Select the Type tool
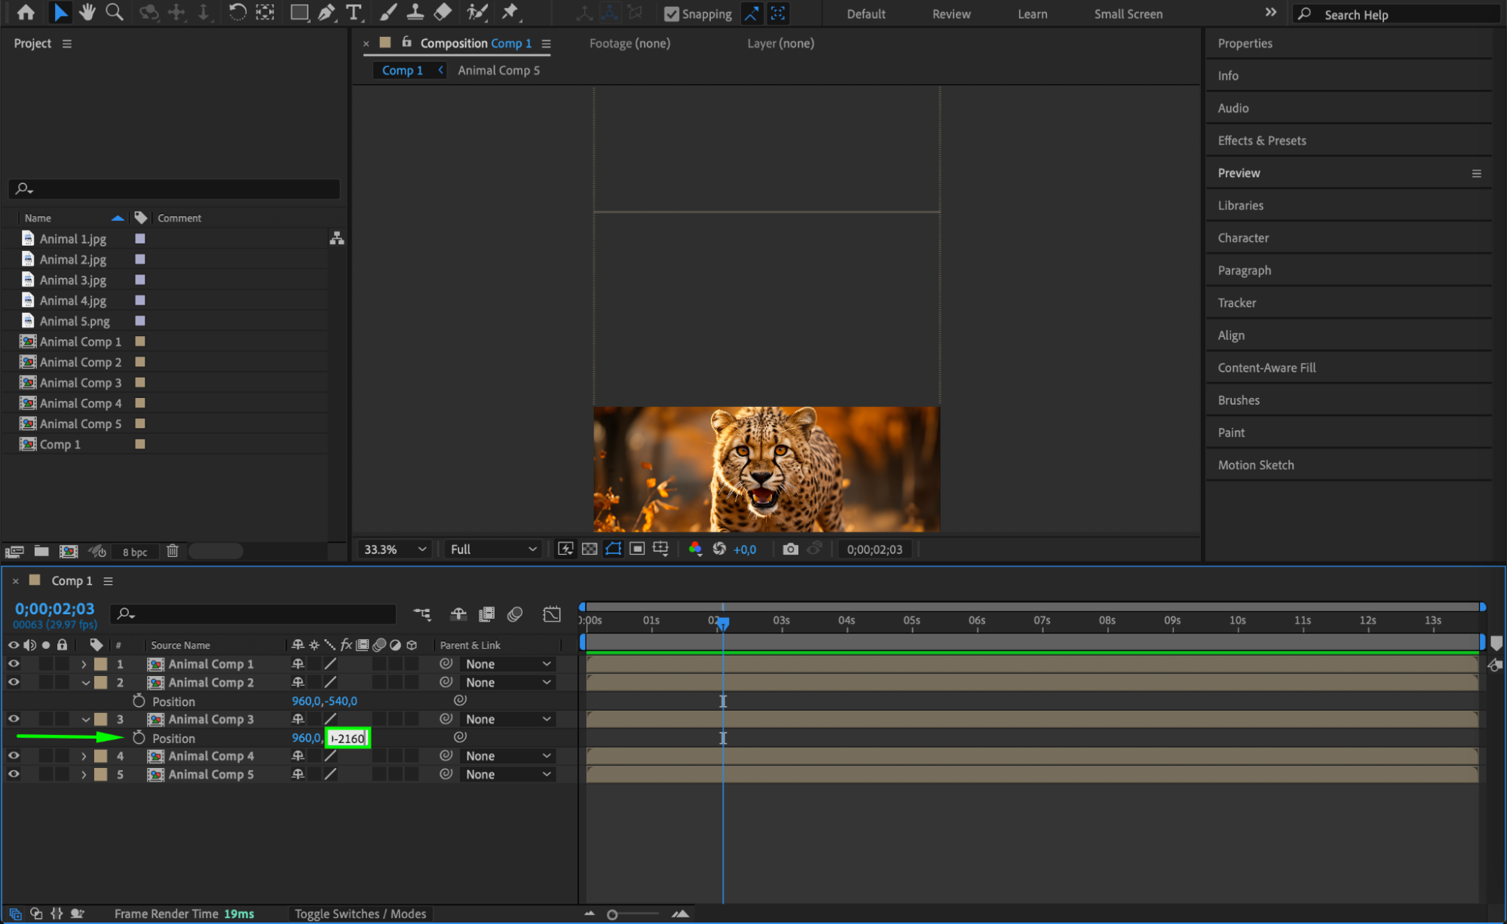Viewport: 1507px width, 924px height. point(353,12)
